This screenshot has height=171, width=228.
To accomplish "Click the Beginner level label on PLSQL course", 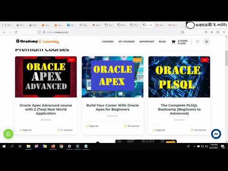I will click(159, 130).
